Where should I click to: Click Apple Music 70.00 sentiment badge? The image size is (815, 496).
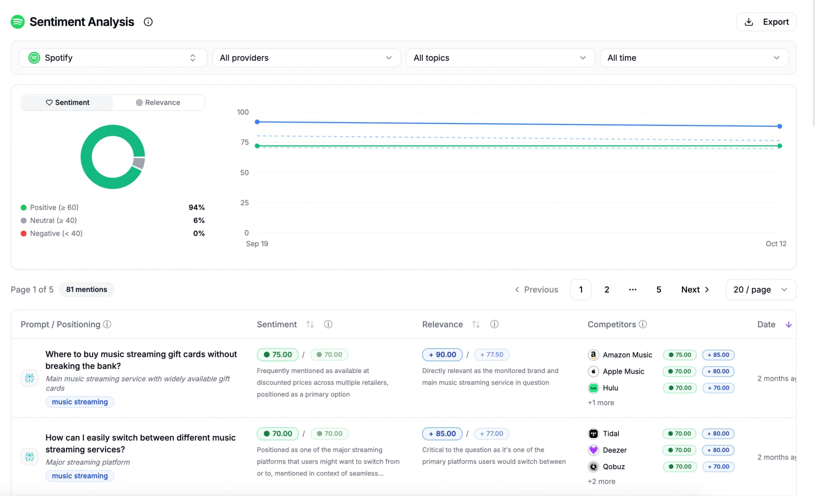click(x=680, y=371)
